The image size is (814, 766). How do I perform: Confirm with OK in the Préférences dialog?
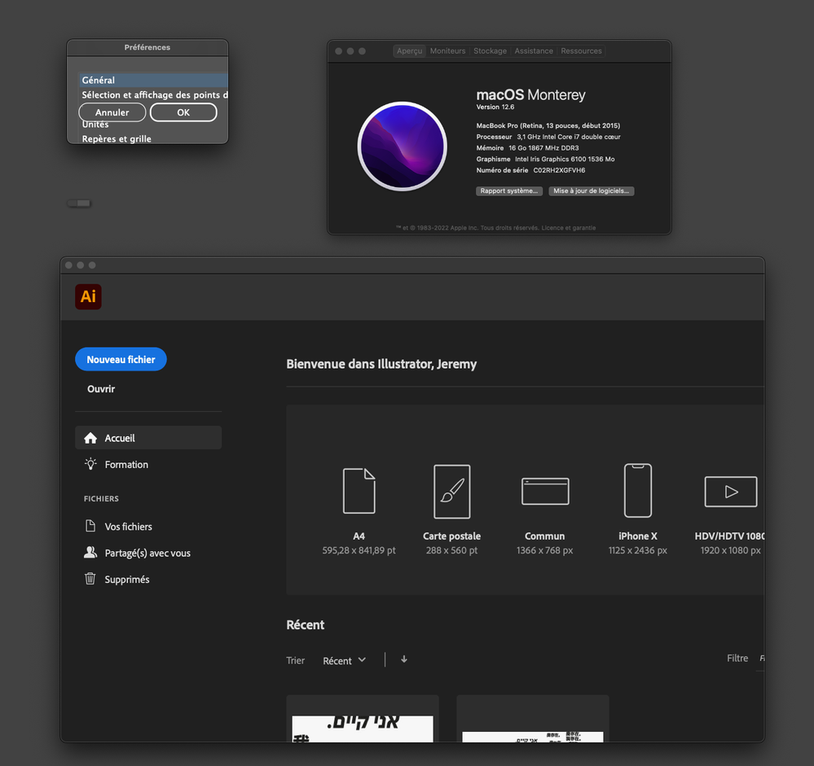point(183,112)
